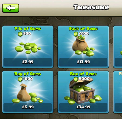The height and width of the screenshot is (119, 122).
Task: Select the partially visible top-right gem card
Action: [118, 47]
